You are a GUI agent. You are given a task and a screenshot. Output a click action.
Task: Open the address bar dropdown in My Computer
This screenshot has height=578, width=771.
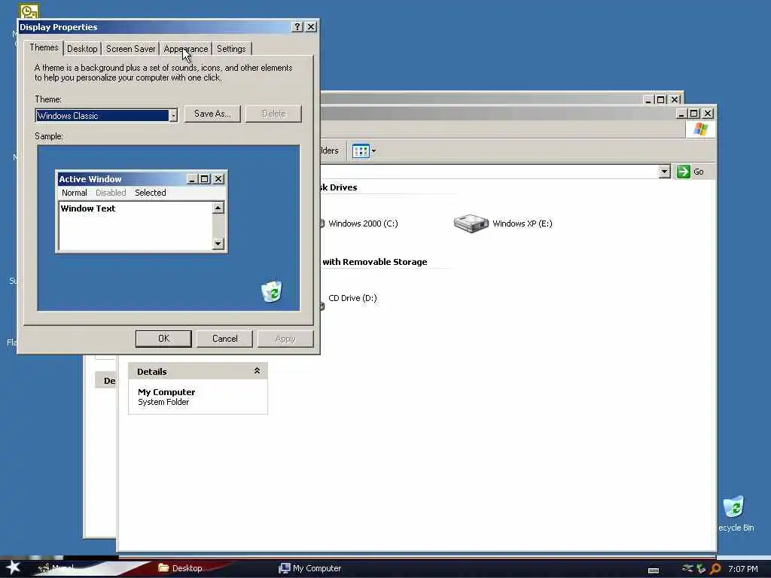(664, 172)
